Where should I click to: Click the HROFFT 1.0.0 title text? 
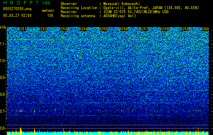click(x=26, y=3)
